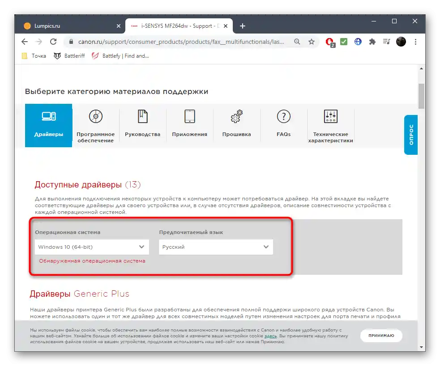Image resolution: width=440 pixels, height=366 pixels.
Task: Open the blue globe extension
Action: coord(358,42)
